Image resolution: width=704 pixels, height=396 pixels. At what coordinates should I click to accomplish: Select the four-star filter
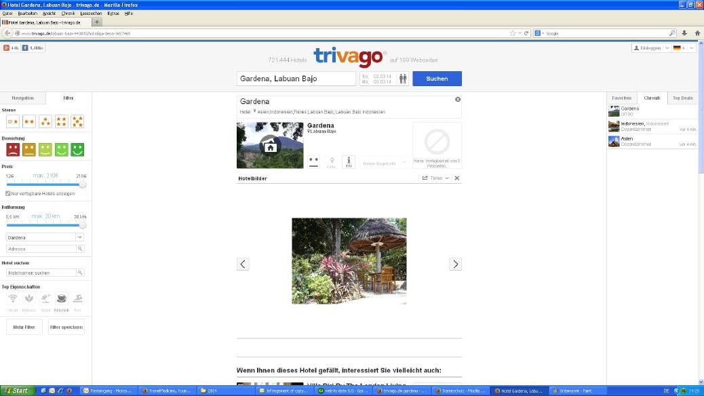(x=62, y=121)
